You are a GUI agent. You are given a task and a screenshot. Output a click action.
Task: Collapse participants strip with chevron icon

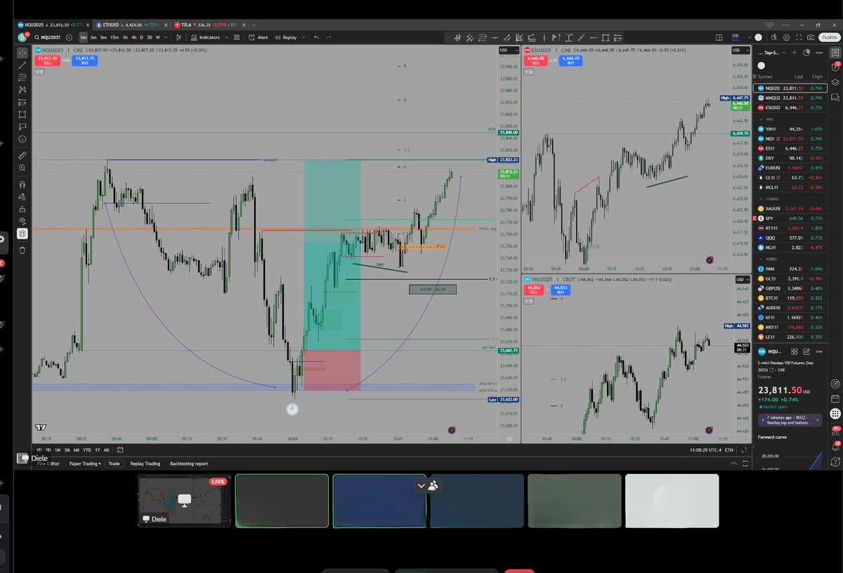[421, 485]
